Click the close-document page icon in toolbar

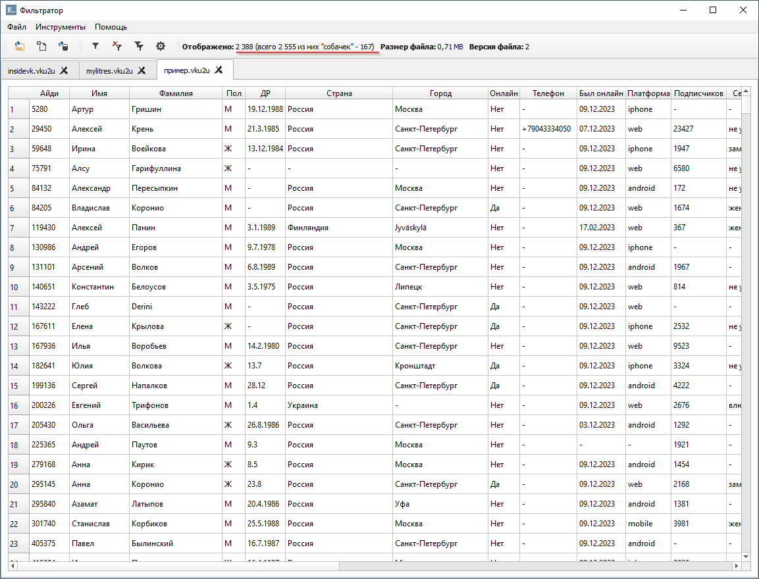pos(41,47)
